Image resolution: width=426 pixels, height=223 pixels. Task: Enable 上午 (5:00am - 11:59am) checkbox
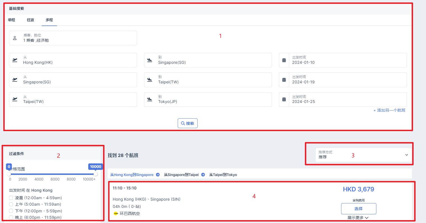point(11,204)
